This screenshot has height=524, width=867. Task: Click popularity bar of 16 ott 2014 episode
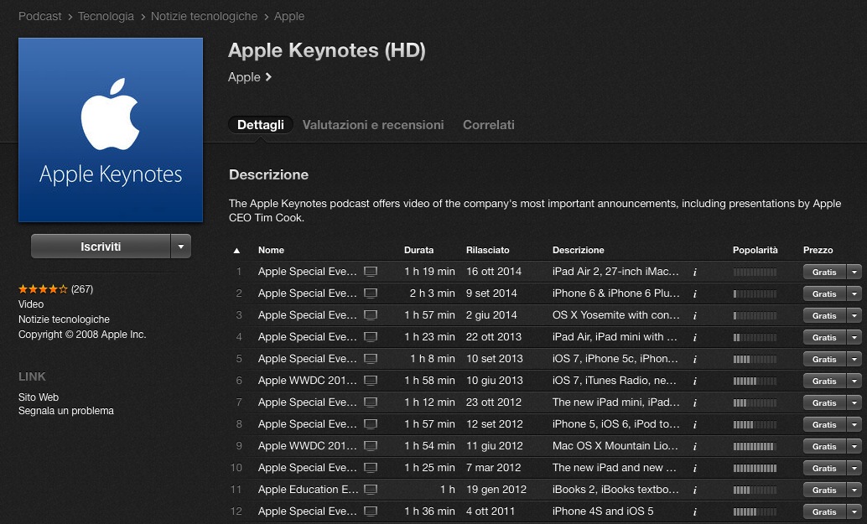[755, 272]
